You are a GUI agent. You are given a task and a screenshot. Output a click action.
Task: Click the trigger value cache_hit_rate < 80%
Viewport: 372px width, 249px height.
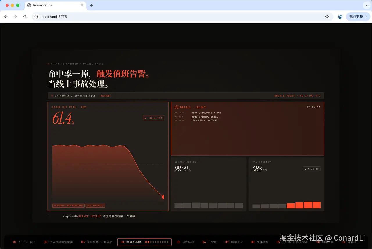206,113
